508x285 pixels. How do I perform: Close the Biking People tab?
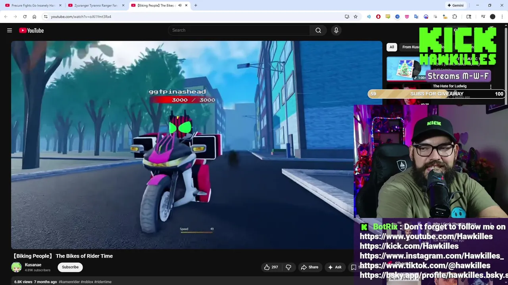click(x=186, y=6)
